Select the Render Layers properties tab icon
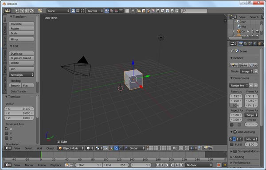Image resolution: width=266 pixels, height=170 pixels. 246,44
